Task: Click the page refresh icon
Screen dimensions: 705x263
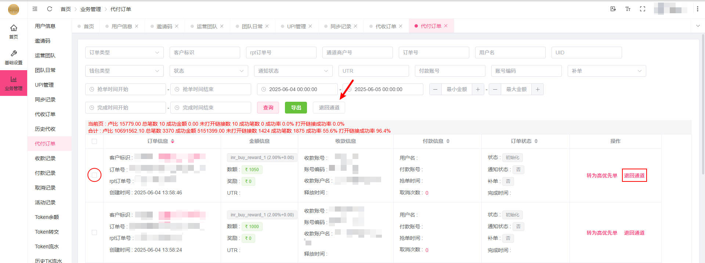Action: [50, 9]
